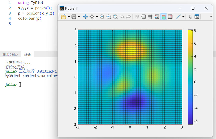216x139 pixels.
Task: Open a file using the folder icon
Action: (x=64, y=17)
